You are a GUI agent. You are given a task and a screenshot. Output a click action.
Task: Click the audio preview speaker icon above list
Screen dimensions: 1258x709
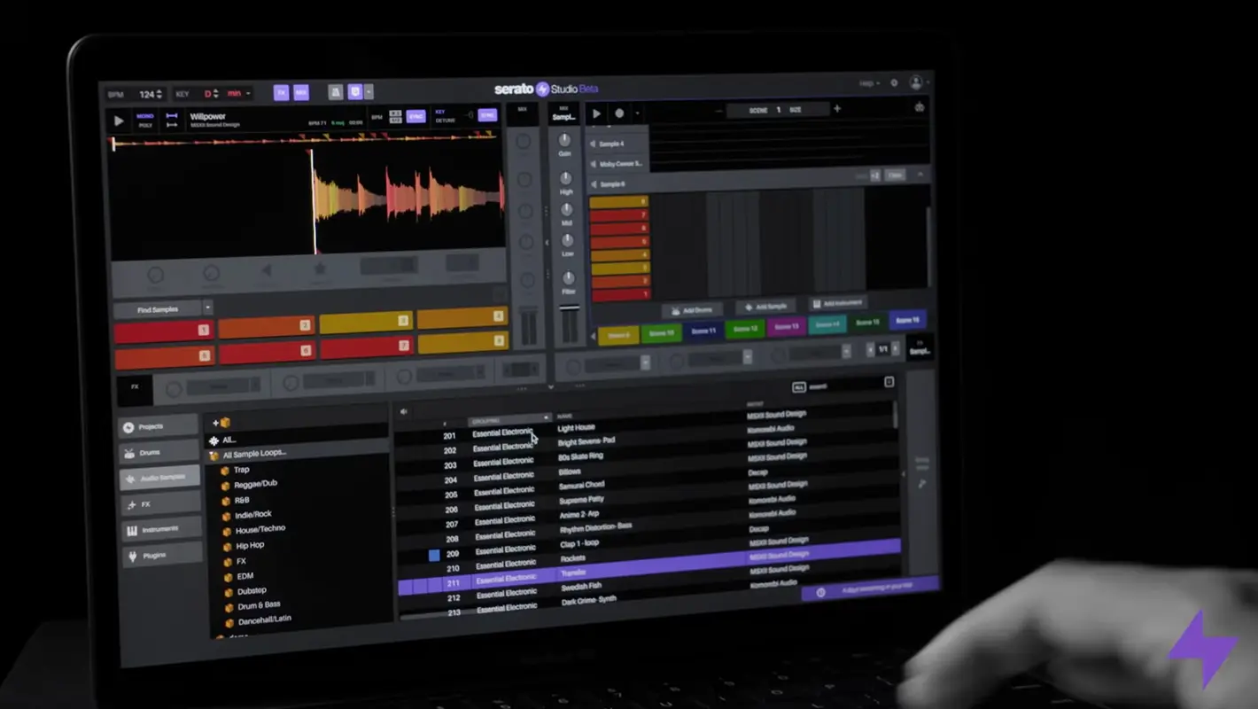coord(404,411)
